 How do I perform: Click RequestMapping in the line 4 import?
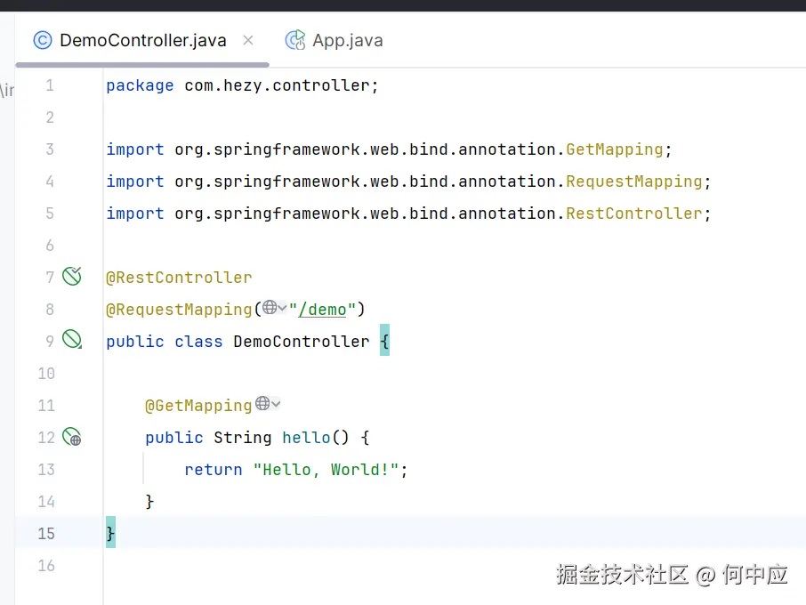(633, 181)
